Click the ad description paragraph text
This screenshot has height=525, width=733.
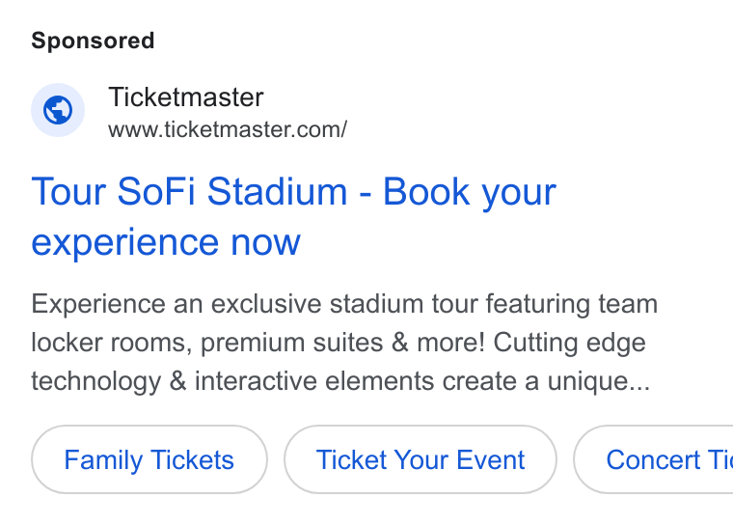[344, 343]
